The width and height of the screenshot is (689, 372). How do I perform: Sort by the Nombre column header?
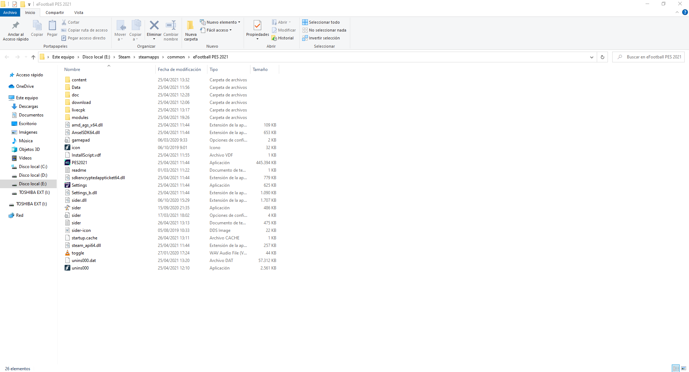pyautogui.click(x=72, y=70)
